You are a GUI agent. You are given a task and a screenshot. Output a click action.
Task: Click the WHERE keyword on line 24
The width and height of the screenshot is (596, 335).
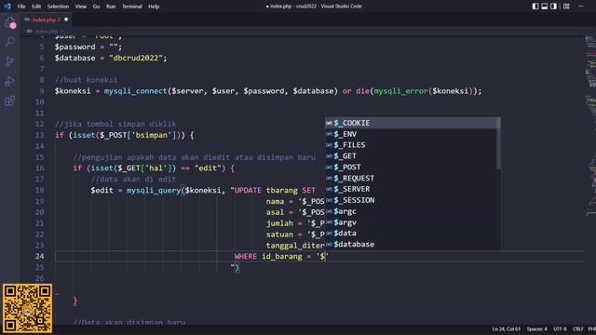tap(246, 257)
